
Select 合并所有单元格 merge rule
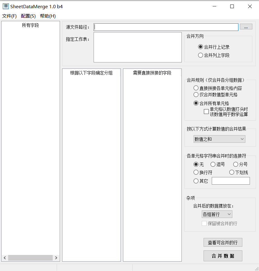(x=196, y=103)
